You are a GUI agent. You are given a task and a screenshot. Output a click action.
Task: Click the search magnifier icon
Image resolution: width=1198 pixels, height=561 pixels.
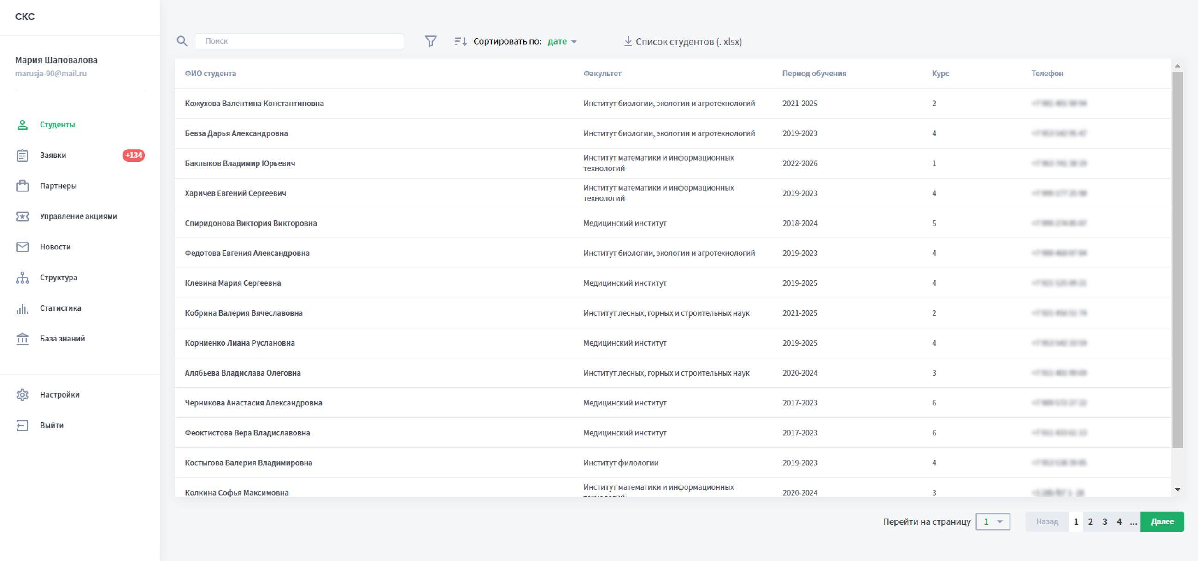tap(182, 41)
